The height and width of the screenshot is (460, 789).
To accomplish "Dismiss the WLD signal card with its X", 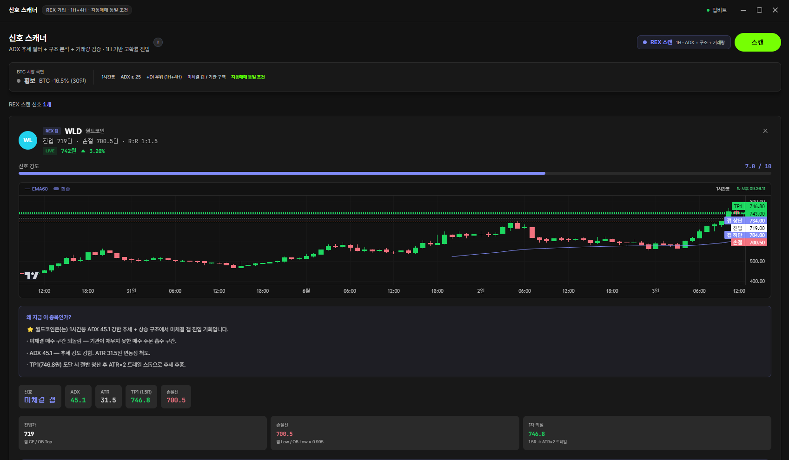I will (x=765, y=131).
